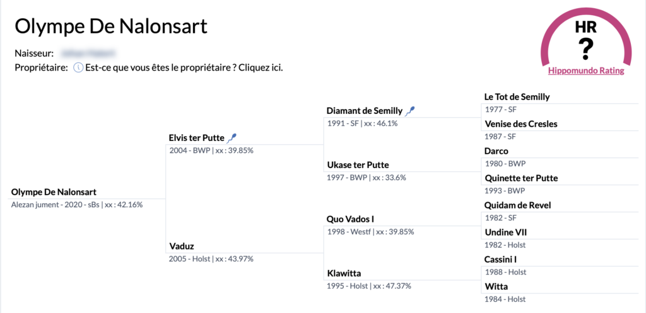The height and width of the screenshot is (313, 646).
Task: Click the info icon beside Propriétaire
Action: click(78, 68)
